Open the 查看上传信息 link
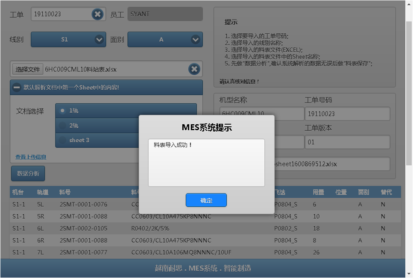The width and height of the screenshot is (413, 278). click(31, 157)
